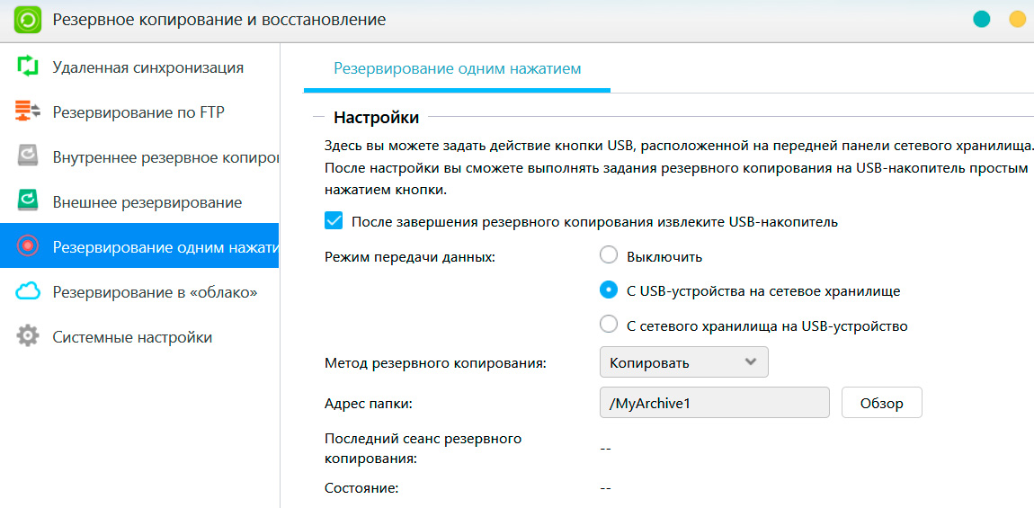
Task: Select the Выключить radio button
Action: pyautogui.click(x=609, y=256)
